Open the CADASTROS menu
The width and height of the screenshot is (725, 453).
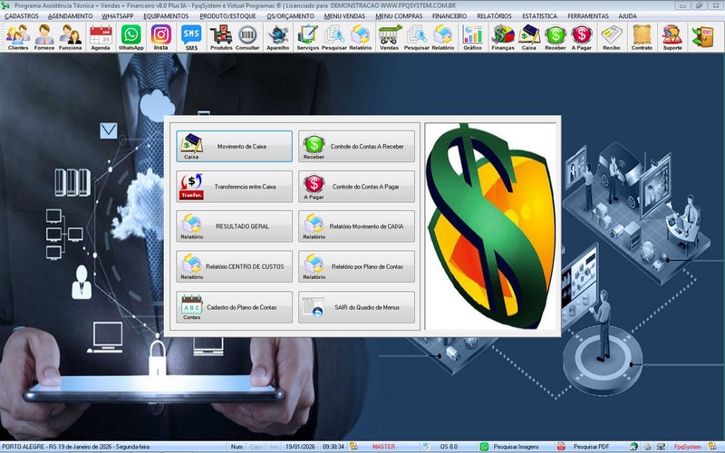click(x=22, y=16)
